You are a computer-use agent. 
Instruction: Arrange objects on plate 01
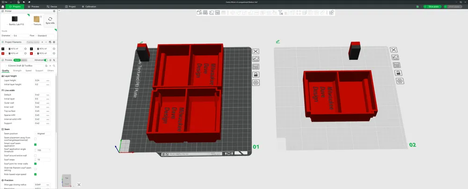pos(256,67)
